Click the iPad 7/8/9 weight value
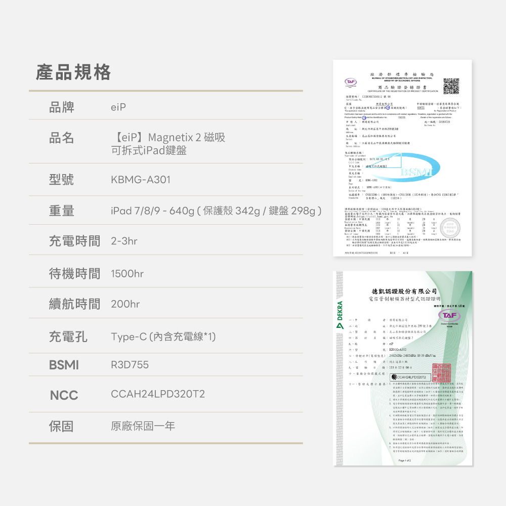The width and height of the screenshot is (506, 506). point(216,210)
